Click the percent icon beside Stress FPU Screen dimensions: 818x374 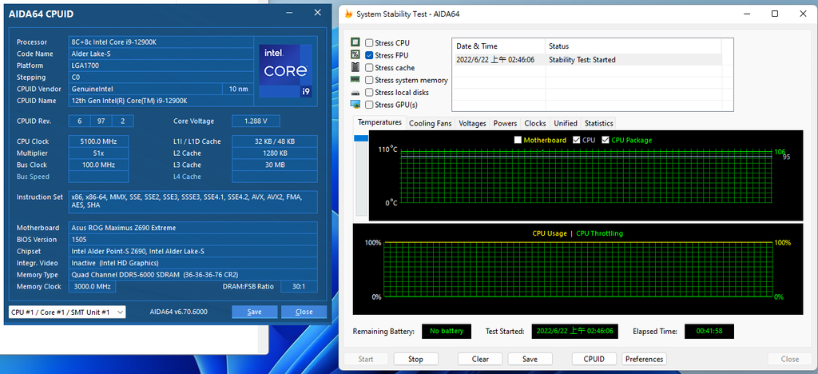pos(355,55)
